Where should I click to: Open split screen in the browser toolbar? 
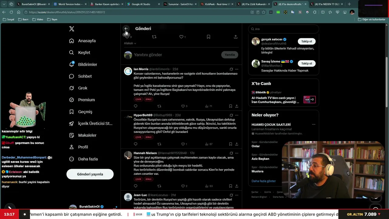pos(322,12)
